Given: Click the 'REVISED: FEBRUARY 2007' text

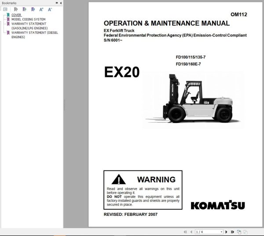Looking at the screenshot, I should click(x=131, y=214).
